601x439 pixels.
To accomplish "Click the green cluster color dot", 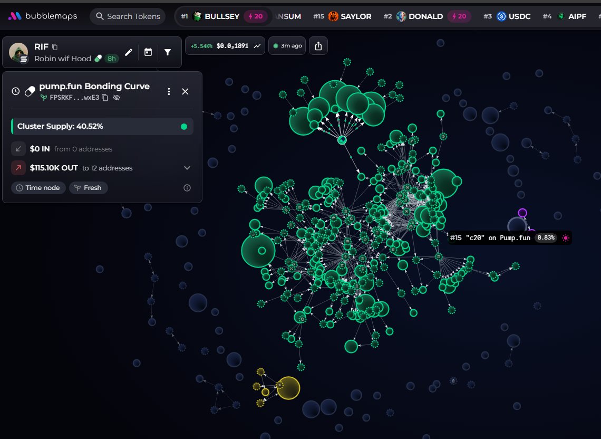I will pyautogui.click(x=184, y=127).
